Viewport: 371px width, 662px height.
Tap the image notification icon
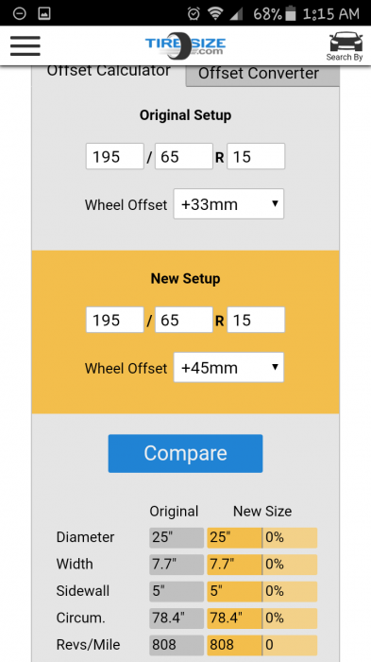pyautogui.click(x=44, y=13)
